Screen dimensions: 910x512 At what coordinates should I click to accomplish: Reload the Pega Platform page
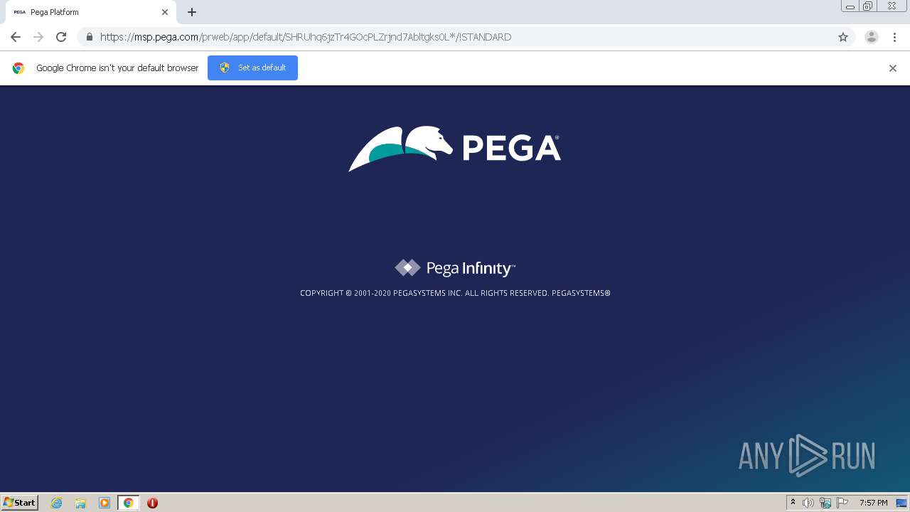[61, 37]
